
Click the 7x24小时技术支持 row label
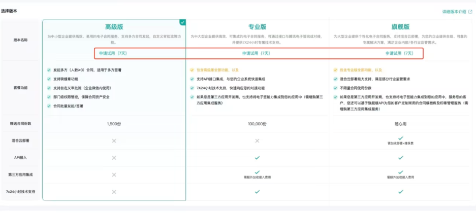click(x=20, y=192)
